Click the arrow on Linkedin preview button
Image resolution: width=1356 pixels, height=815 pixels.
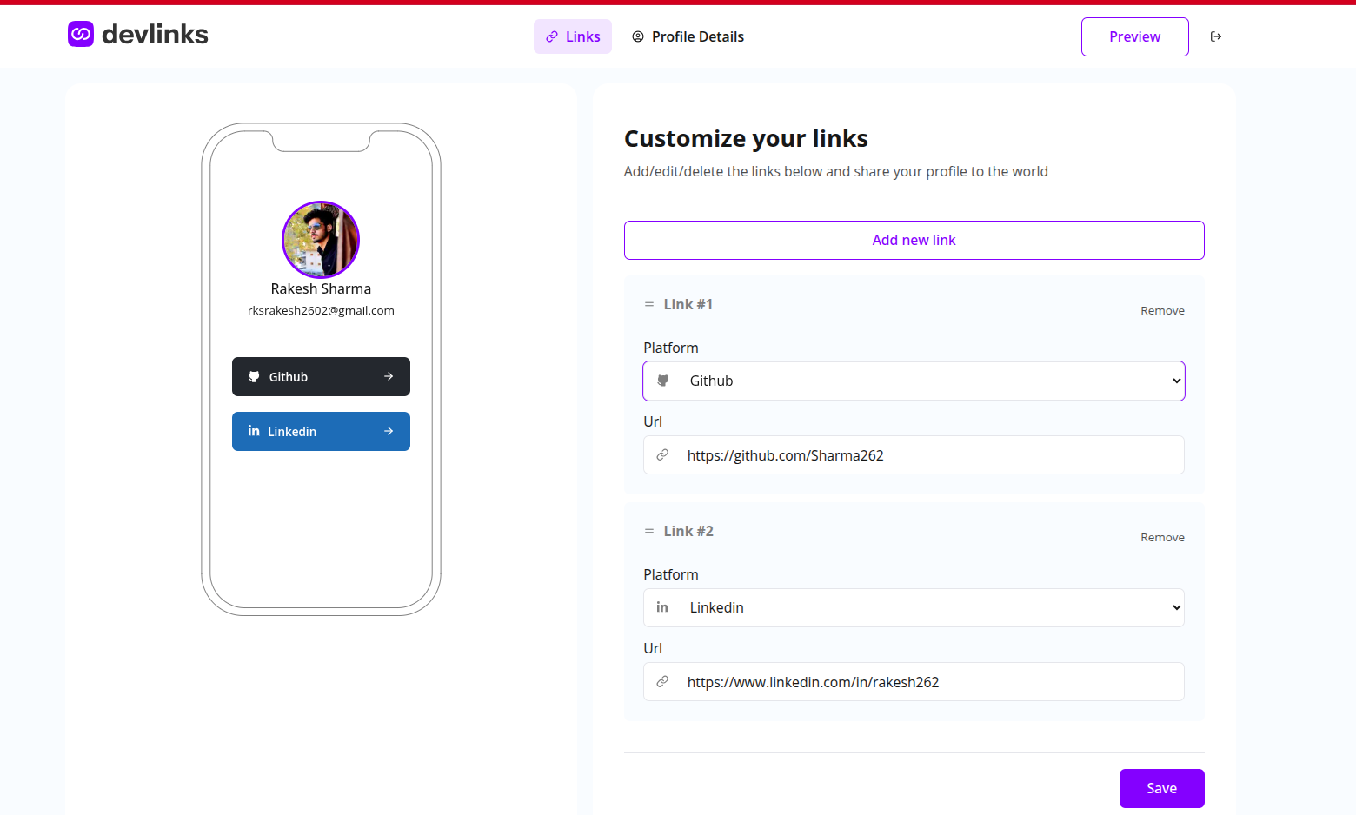(x=389, y=431)
